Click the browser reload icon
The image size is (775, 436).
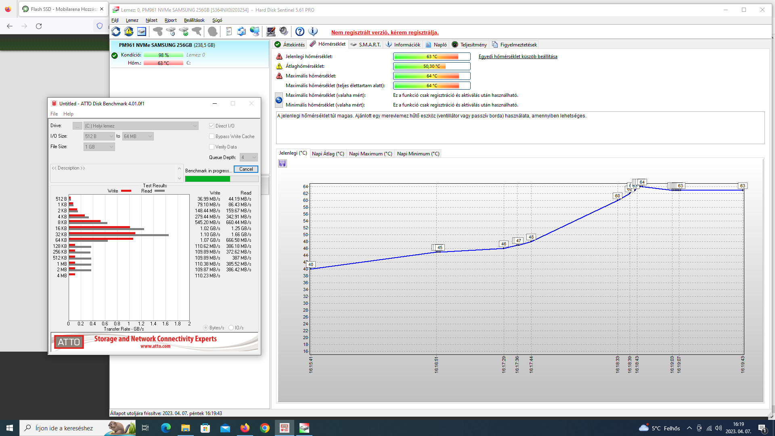(39, 26)
